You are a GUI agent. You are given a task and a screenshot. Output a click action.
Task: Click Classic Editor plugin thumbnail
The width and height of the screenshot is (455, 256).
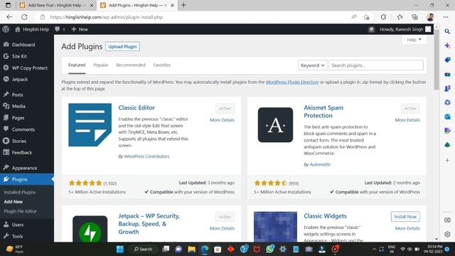90,125
